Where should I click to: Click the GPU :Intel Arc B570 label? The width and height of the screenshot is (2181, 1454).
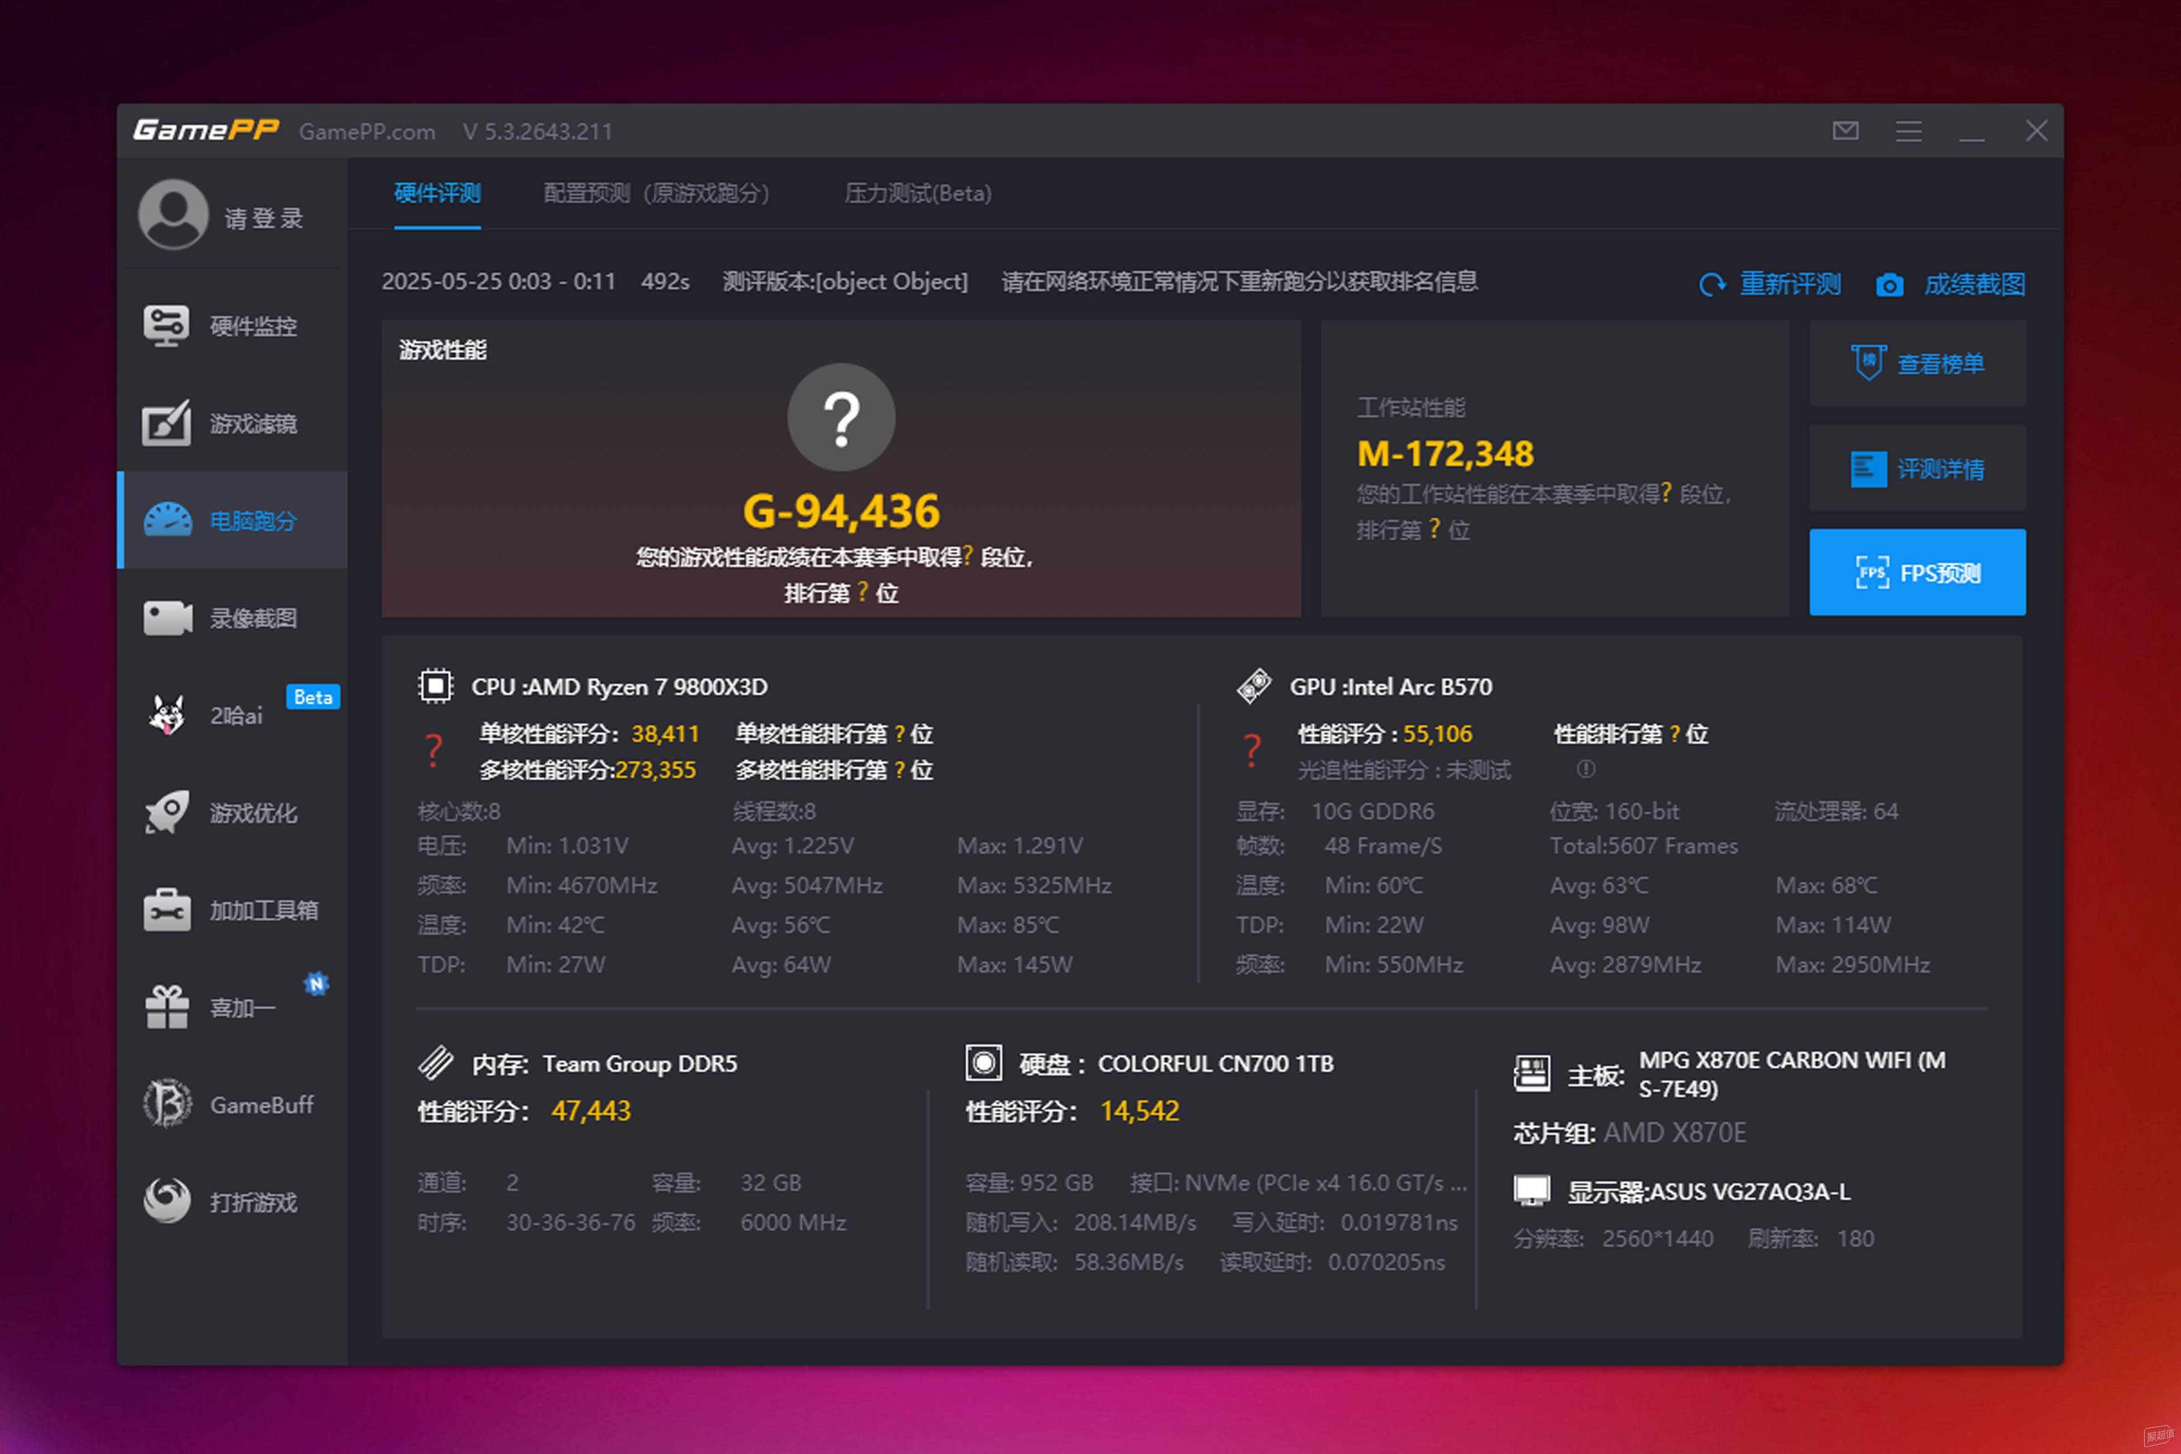[x=1391, y=687]
